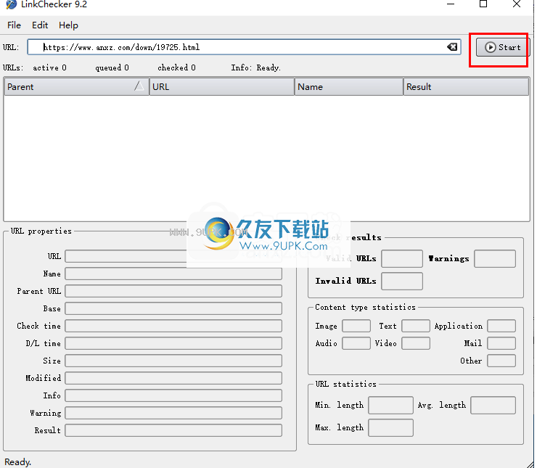
Task: Open the Edit menu
Action: point(40,25)
